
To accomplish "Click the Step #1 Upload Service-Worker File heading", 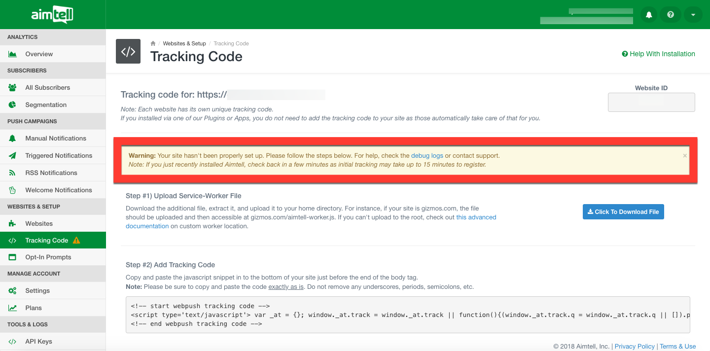I will 183,196.
